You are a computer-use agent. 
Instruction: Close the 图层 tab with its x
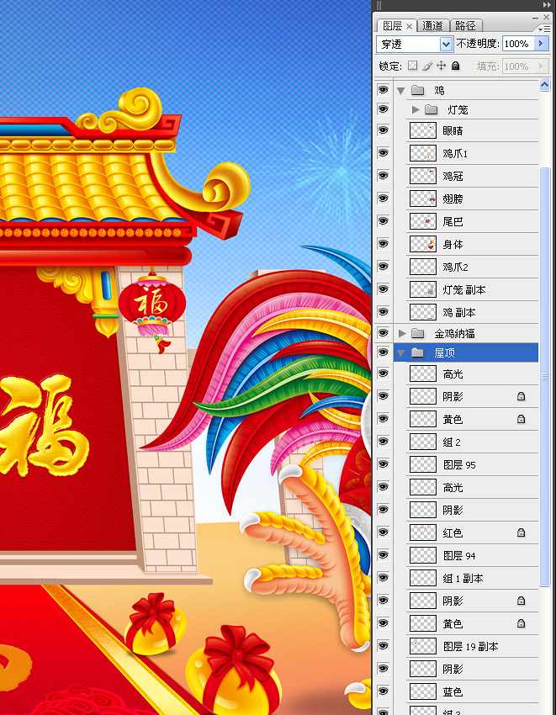coord(409,26)
